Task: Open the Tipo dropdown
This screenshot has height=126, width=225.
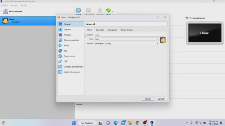Action: coord(126,39)
